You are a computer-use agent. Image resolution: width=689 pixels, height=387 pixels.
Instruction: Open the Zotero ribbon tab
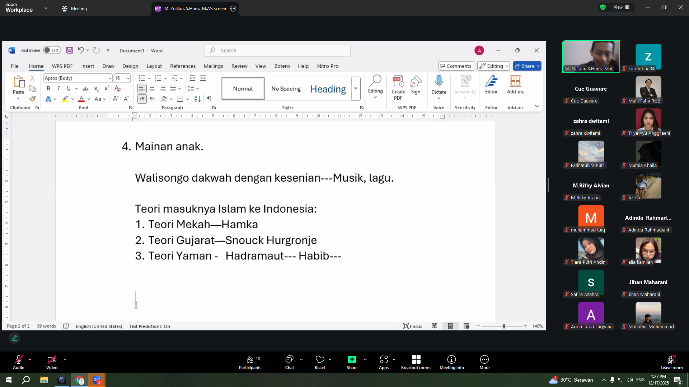[282, 66]
